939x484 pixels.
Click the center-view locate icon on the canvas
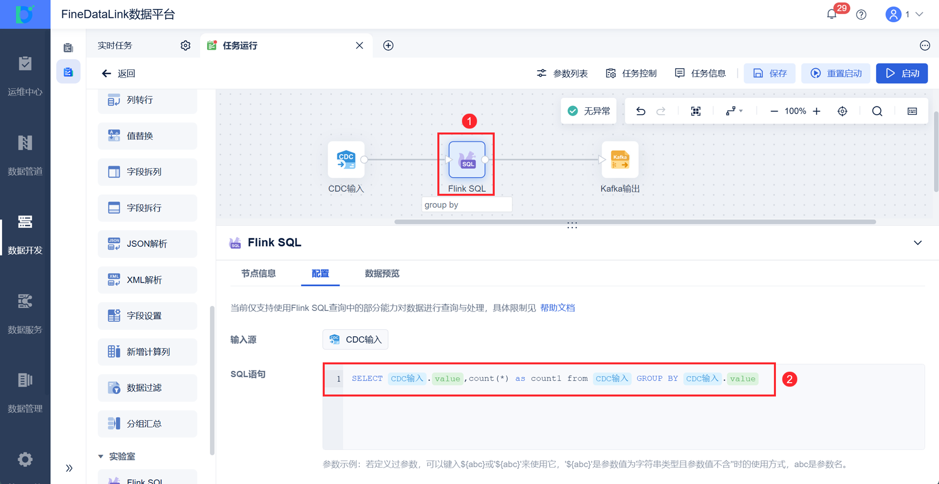(x=842, y=111)
